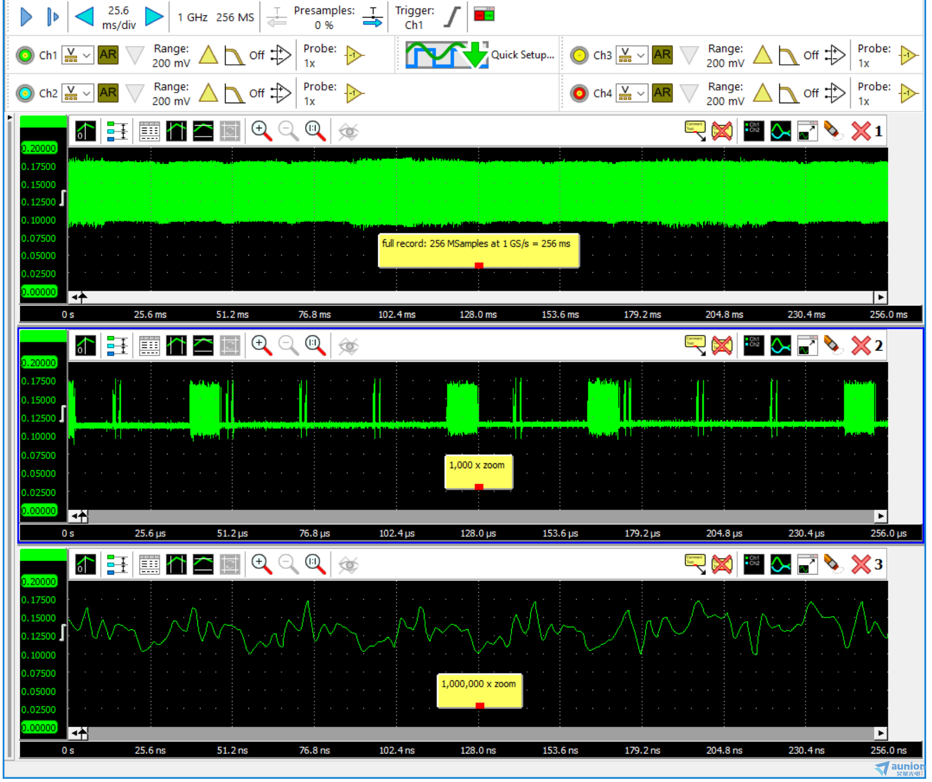This screenshot has height=782, width=932.
Task: Enable auto-ranging for Ch2
Action: [108, 93]
